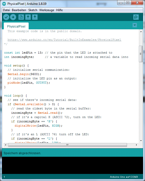Open the Serial Monitor magnifier icon
145x181 pixels.
coord(136,17)
